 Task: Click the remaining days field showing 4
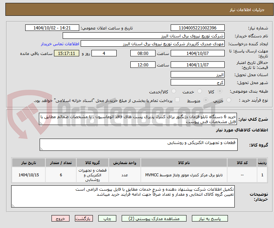click(104, 53)
